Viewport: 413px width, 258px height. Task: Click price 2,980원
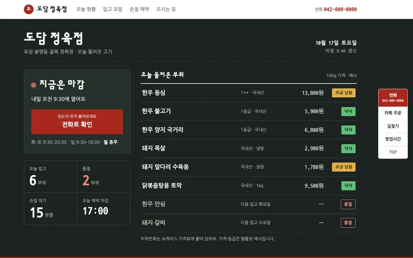pyautogui.click(x=314, y=148)
